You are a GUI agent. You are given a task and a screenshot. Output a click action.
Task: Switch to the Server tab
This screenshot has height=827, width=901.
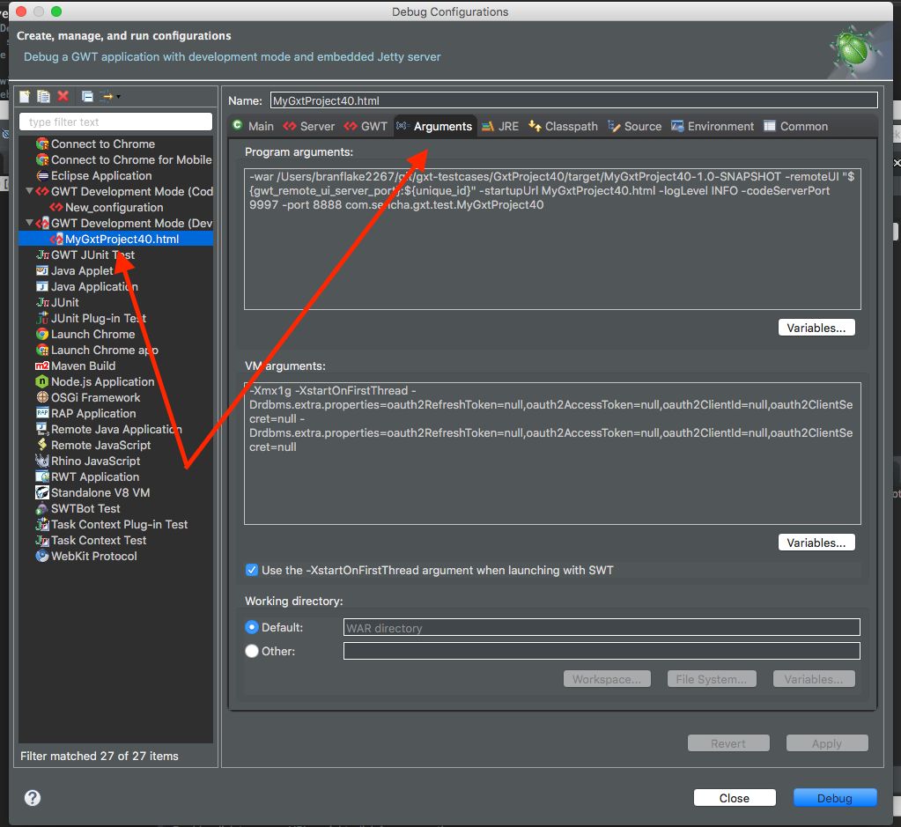(309, 127)
